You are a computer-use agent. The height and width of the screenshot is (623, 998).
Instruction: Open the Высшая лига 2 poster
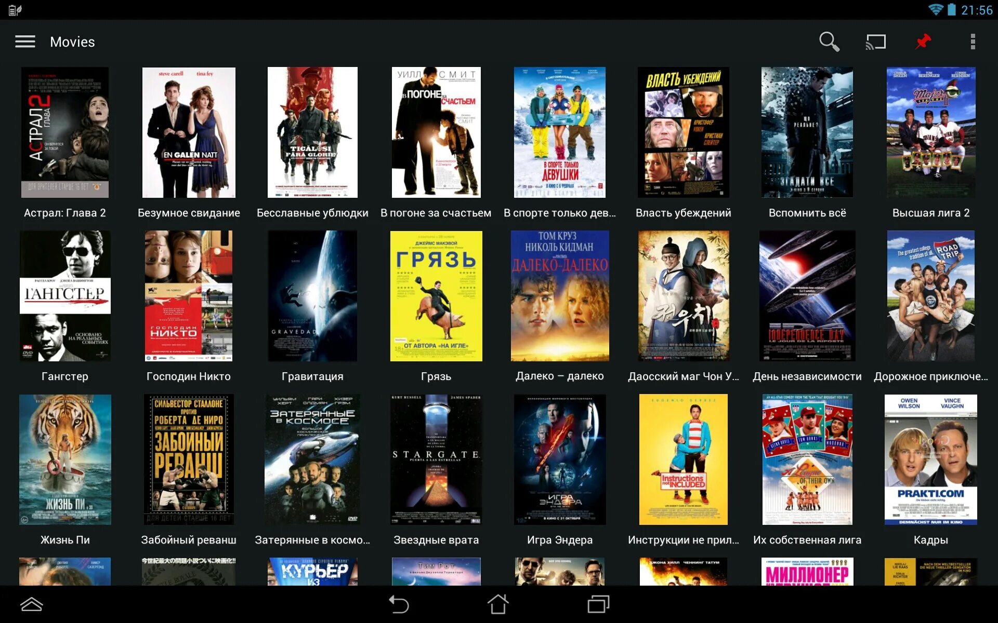pyautogui.click(x=931, y=132)
